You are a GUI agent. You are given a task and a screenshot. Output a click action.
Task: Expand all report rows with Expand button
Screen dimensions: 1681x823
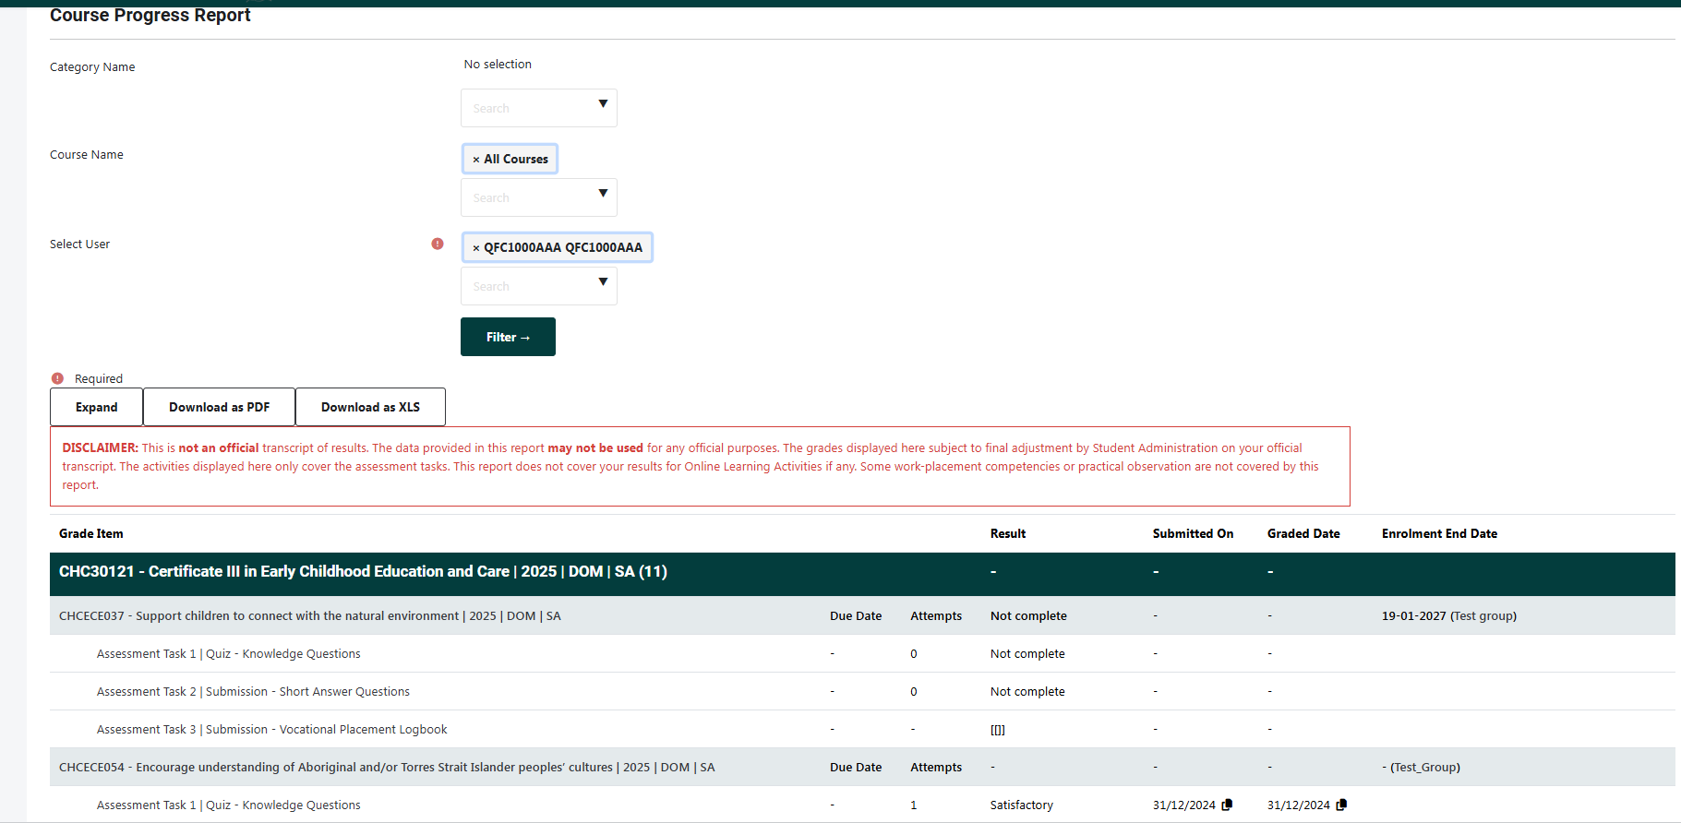point(96,407)
